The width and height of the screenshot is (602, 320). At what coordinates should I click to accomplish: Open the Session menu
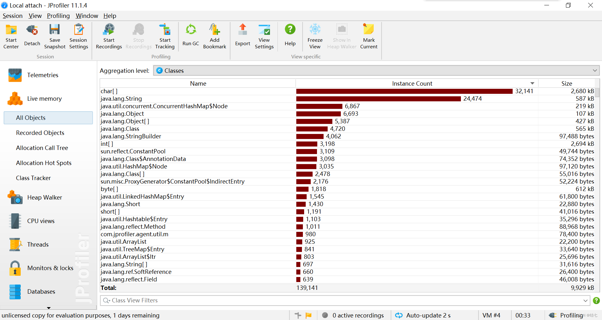(13, 16)
